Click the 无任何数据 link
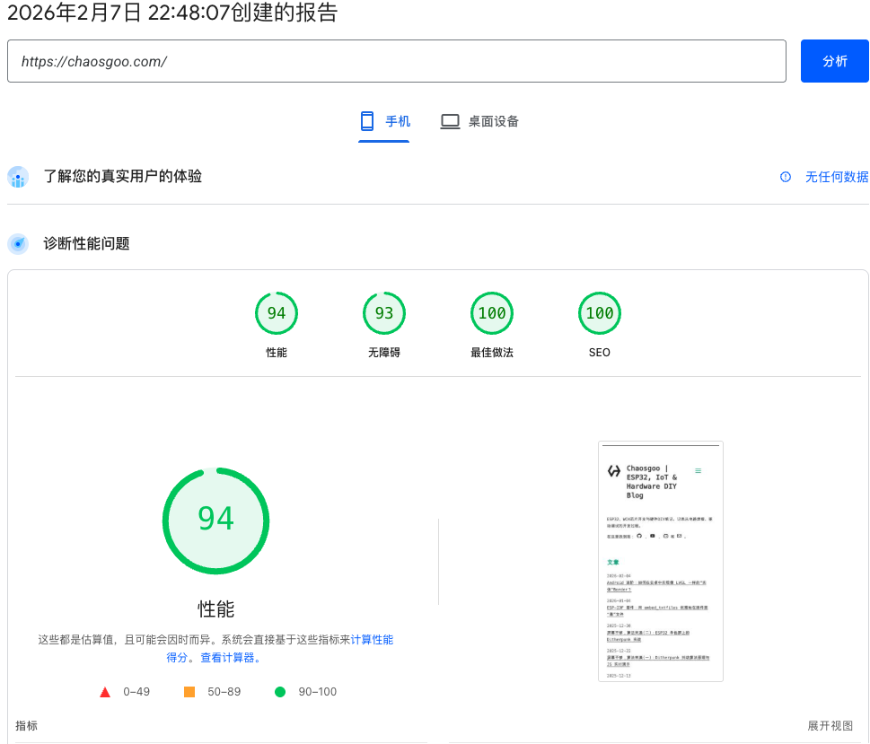Image resolution: width=870 pixels, height=744 pixels. click(x=835, y=178)
